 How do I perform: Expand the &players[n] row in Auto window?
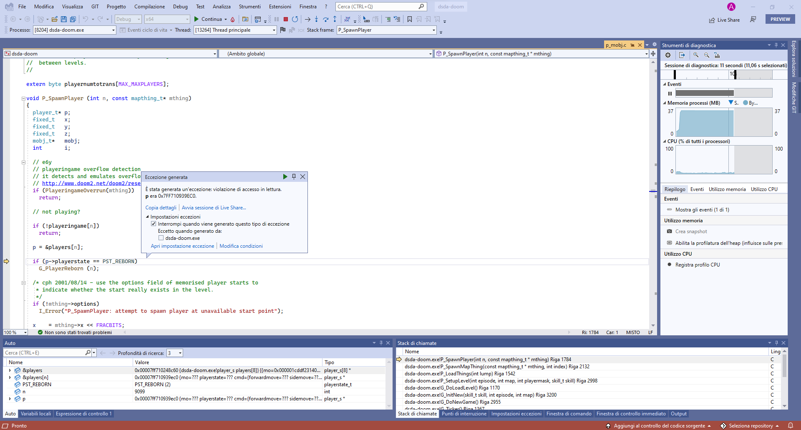pyautogui.click(x=10, y=377)
